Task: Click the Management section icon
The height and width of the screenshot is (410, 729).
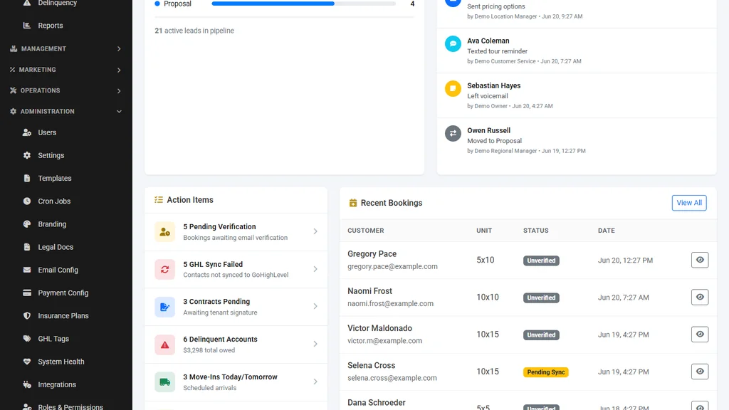Action: (x=14, y=49)
